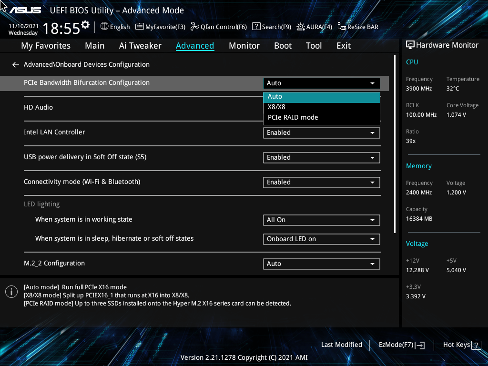Click the clock settings gear icon
Image resolution: width=488 pixels, height=366 pixels.
(x=85, y=25)
